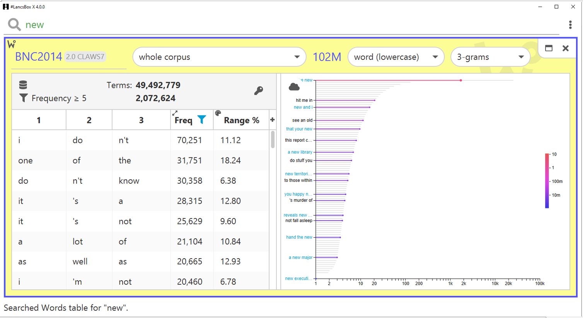Screen dimensions: 583x318
Task: Close the Words panel
Action: coord(566,48)
